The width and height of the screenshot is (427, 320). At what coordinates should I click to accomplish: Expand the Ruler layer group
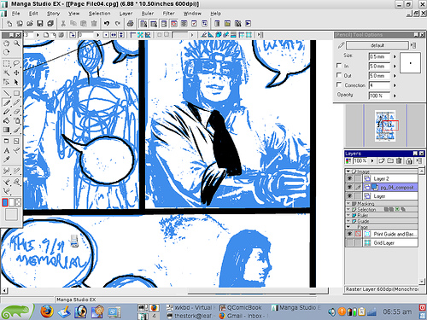click(348, 215)
